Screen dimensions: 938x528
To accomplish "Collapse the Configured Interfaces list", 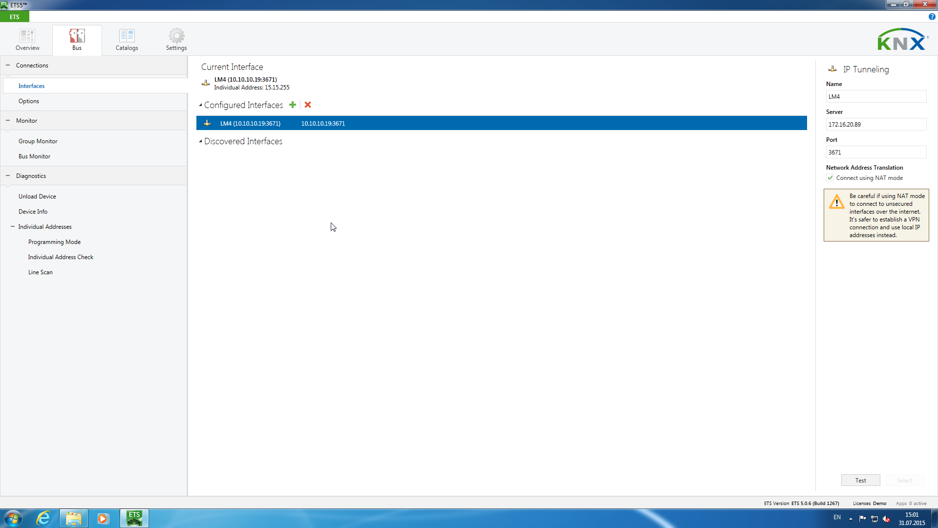I will click(200, 105).
